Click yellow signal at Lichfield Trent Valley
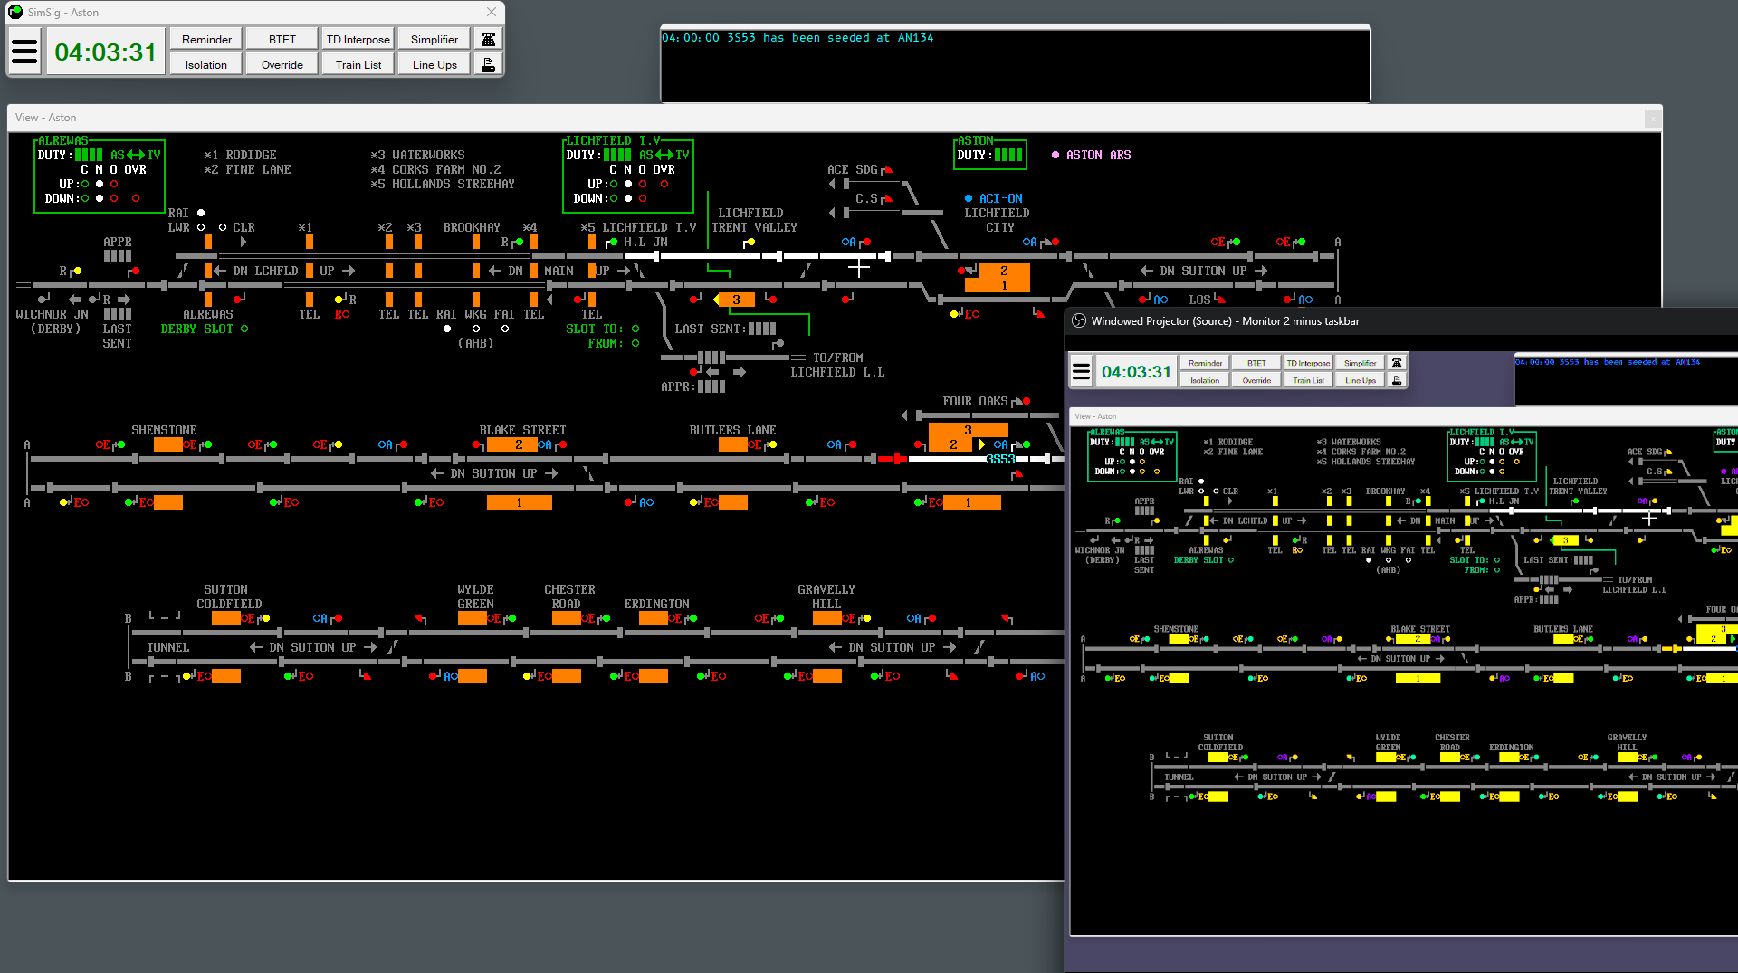This screenshot has height=973, width=1738. pos(750,243)
